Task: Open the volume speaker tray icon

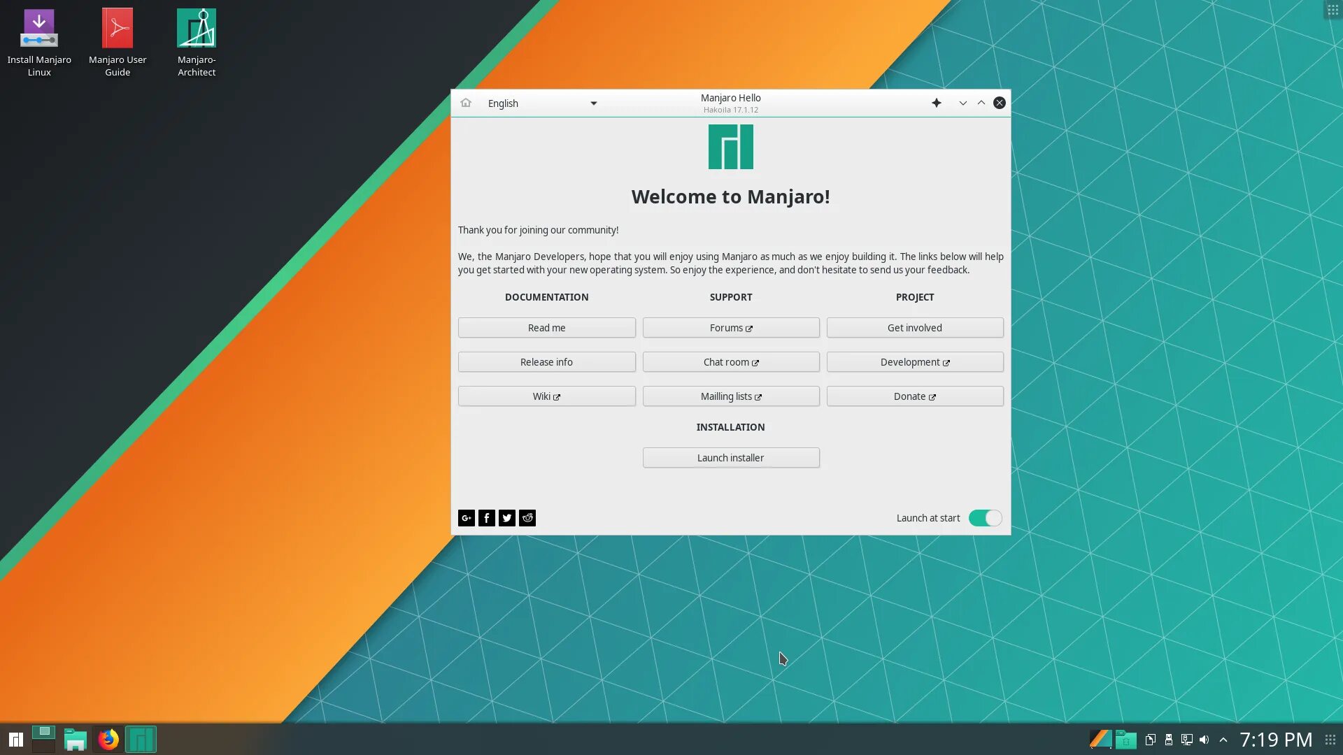Action: (1205, 740)
